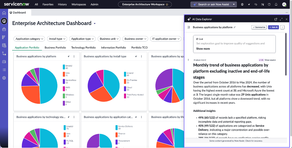Open the Application category filter dropdown
The height and width of the screenshot is (148, 292).
click(x=29, y=39)
